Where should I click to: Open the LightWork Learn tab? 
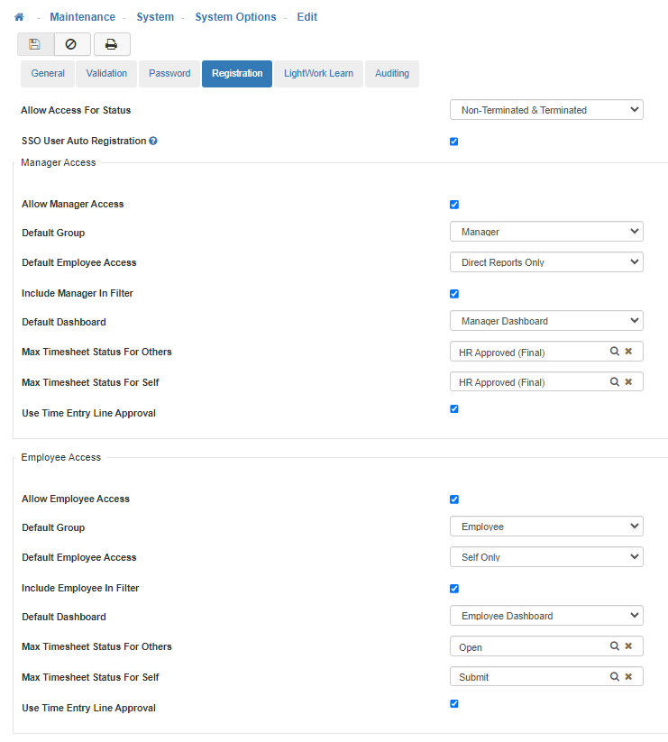click(318, 74)
